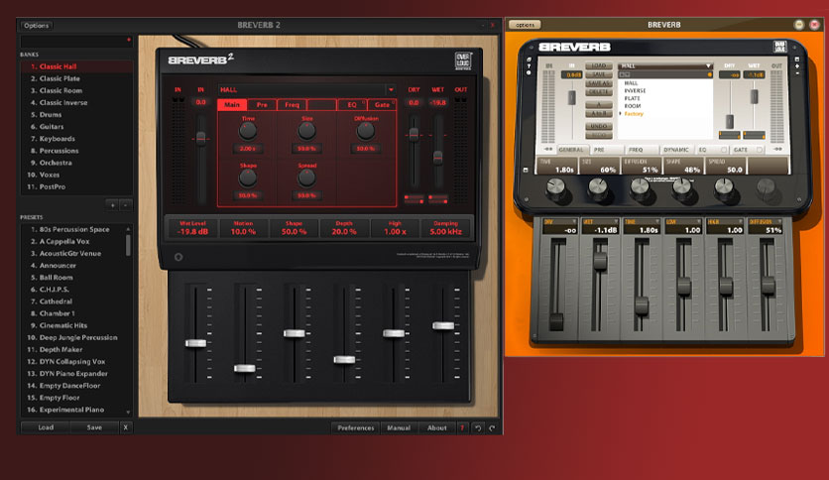Click the question mark icon on Breverb left edge
The image size is (829, 480).
click(529, 66)
